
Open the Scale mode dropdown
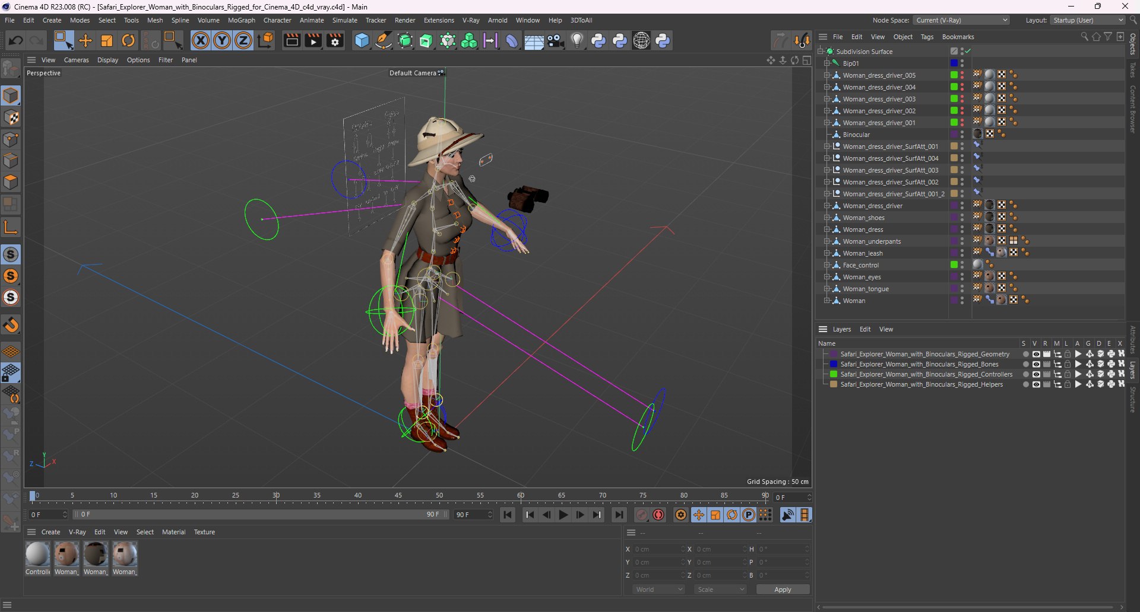[720, 589]
